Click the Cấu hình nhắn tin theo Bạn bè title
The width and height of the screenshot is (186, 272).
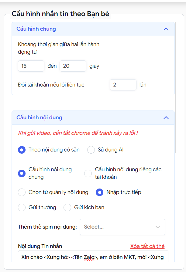click(x=60, y=14)
